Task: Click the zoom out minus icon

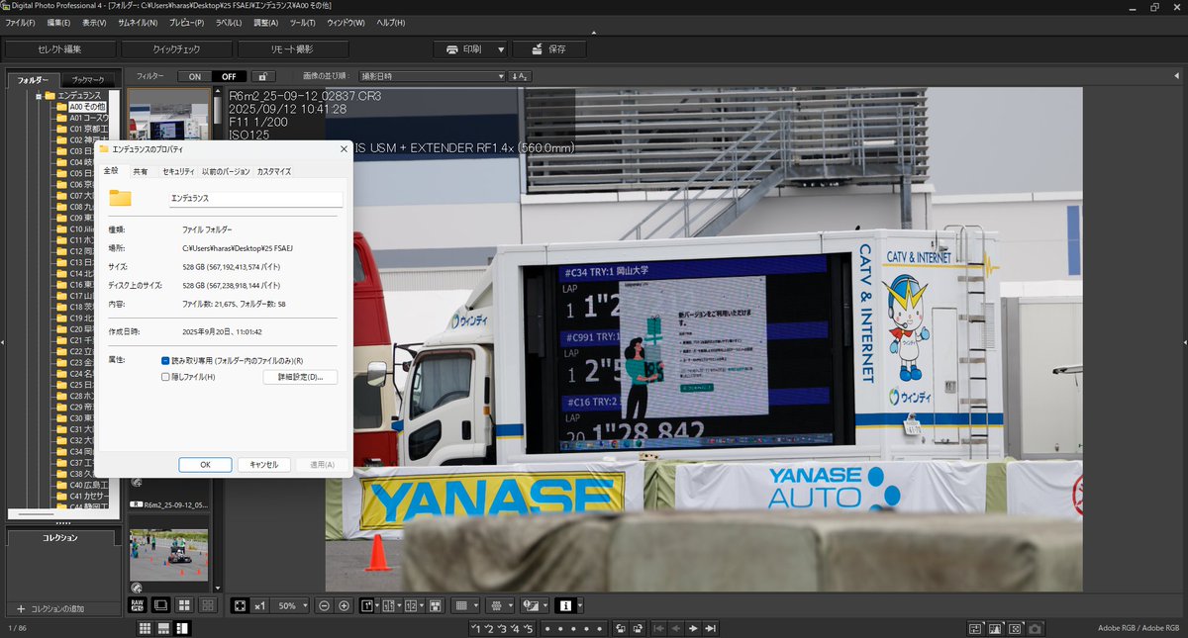Action: point(324,605)
